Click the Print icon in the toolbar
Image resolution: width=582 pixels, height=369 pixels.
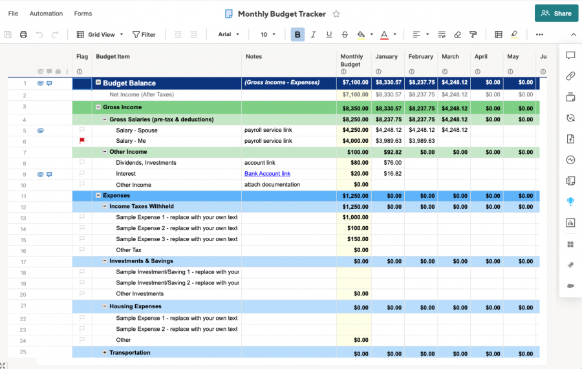tap(24, 34)
